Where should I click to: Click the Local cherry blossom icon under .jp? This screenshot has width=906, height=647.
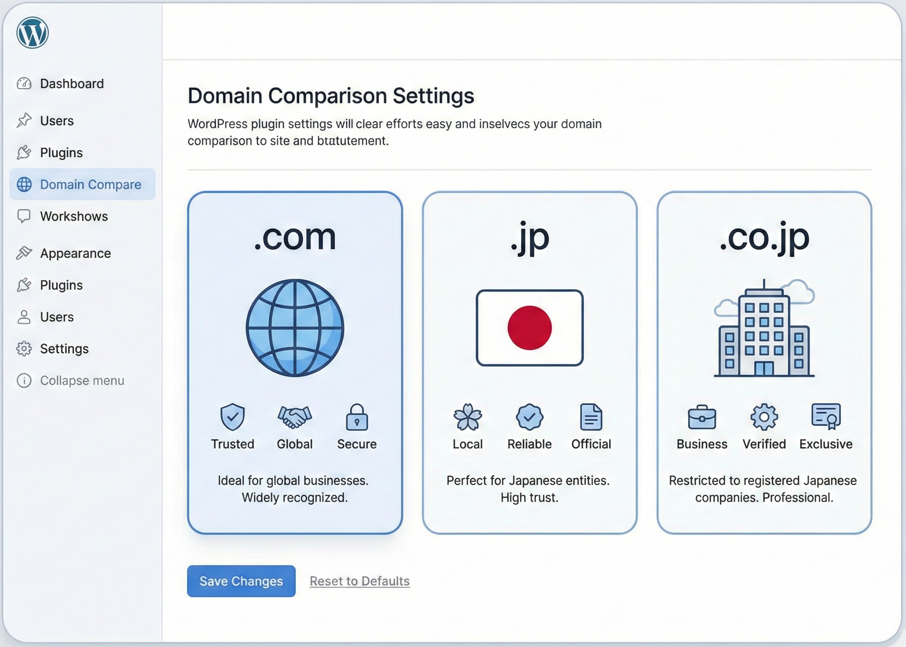point(468,417)
